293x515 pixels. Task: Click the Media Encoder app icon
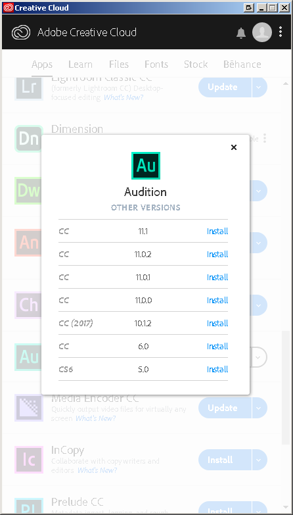(x=29, y=408)
